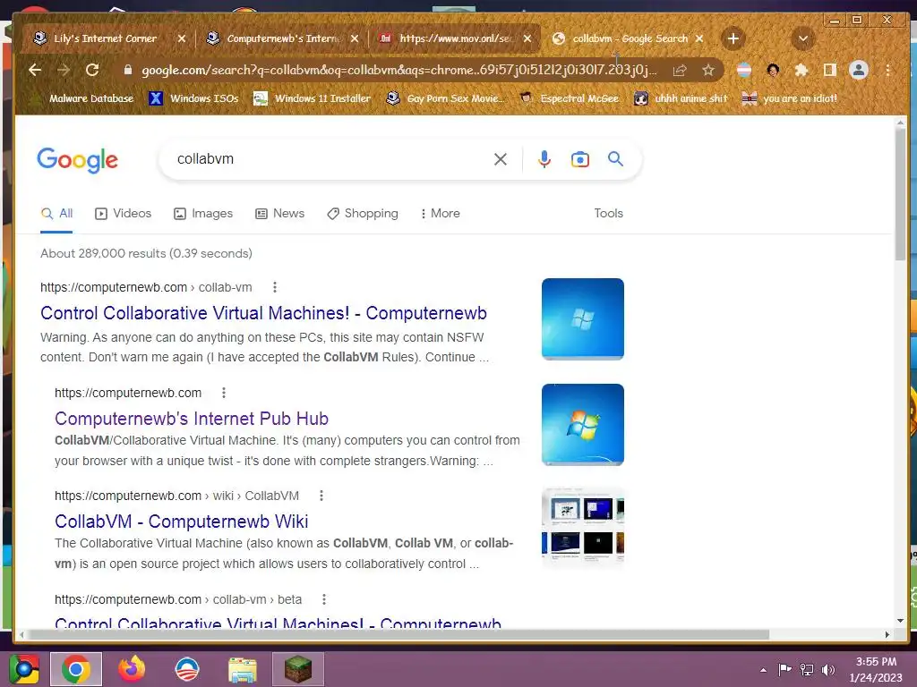Switch to the News results tab
The width and height of the screenshot is (917, 687).
[279, 213]
